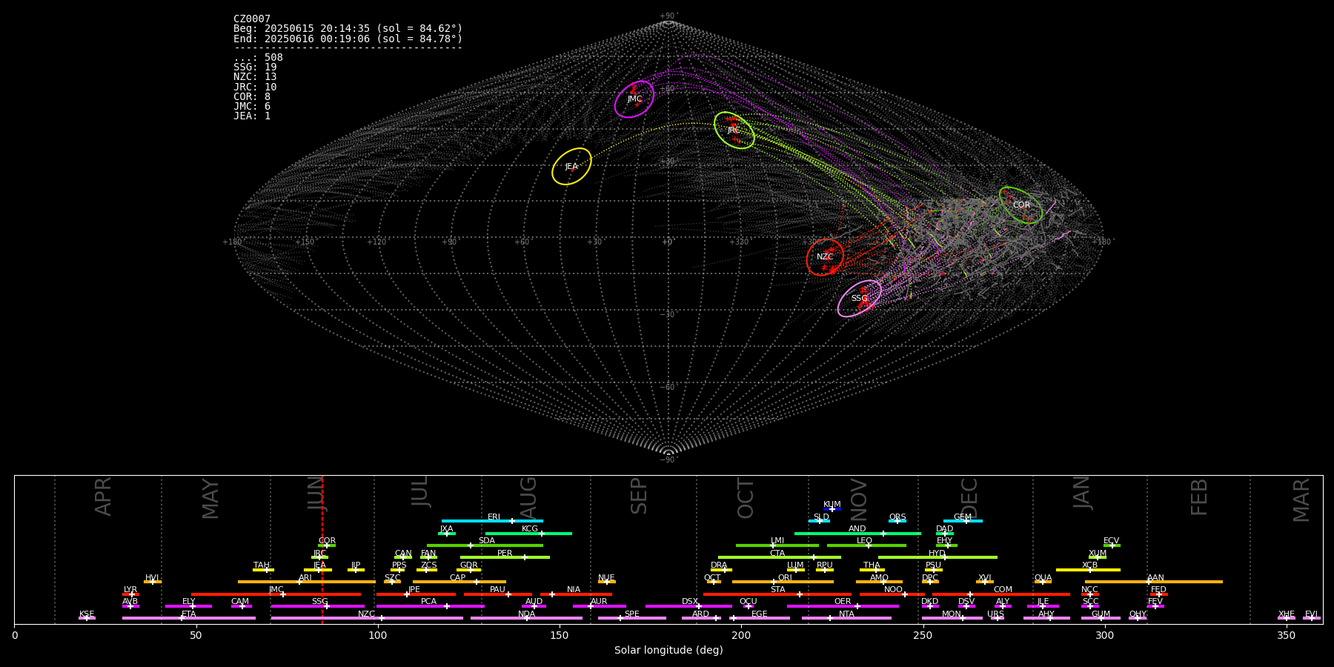
Task: Click the KCG shower bar in timeline
Action: click(x=528, y=534)
